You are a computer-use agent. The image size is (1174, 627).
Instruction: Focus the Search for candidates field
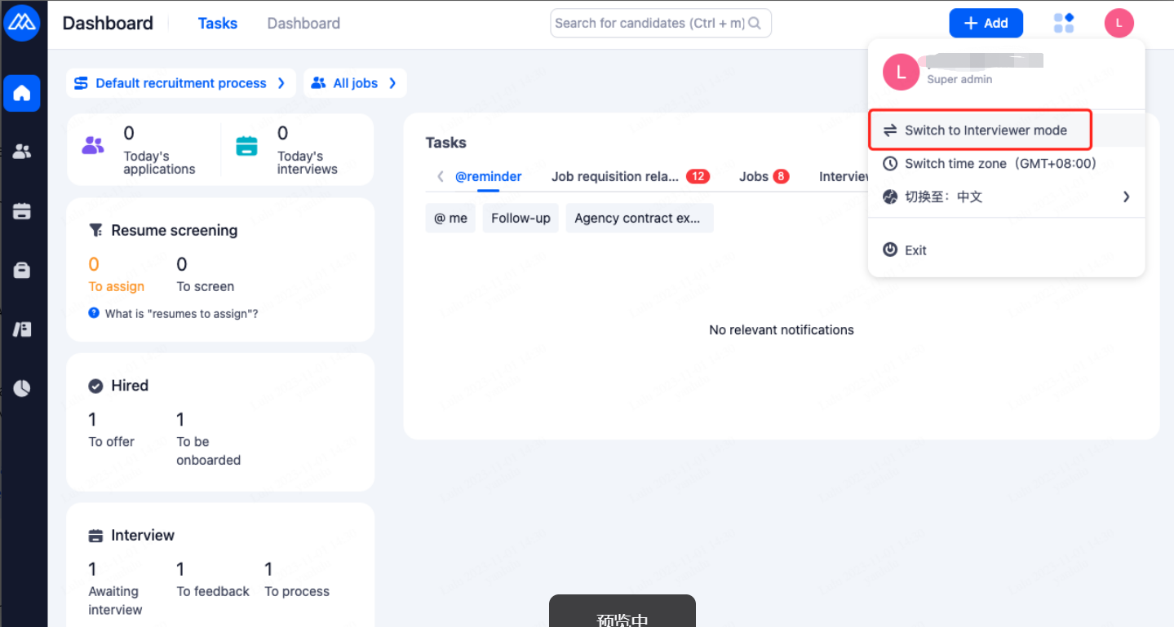click(x=650, y=24)
